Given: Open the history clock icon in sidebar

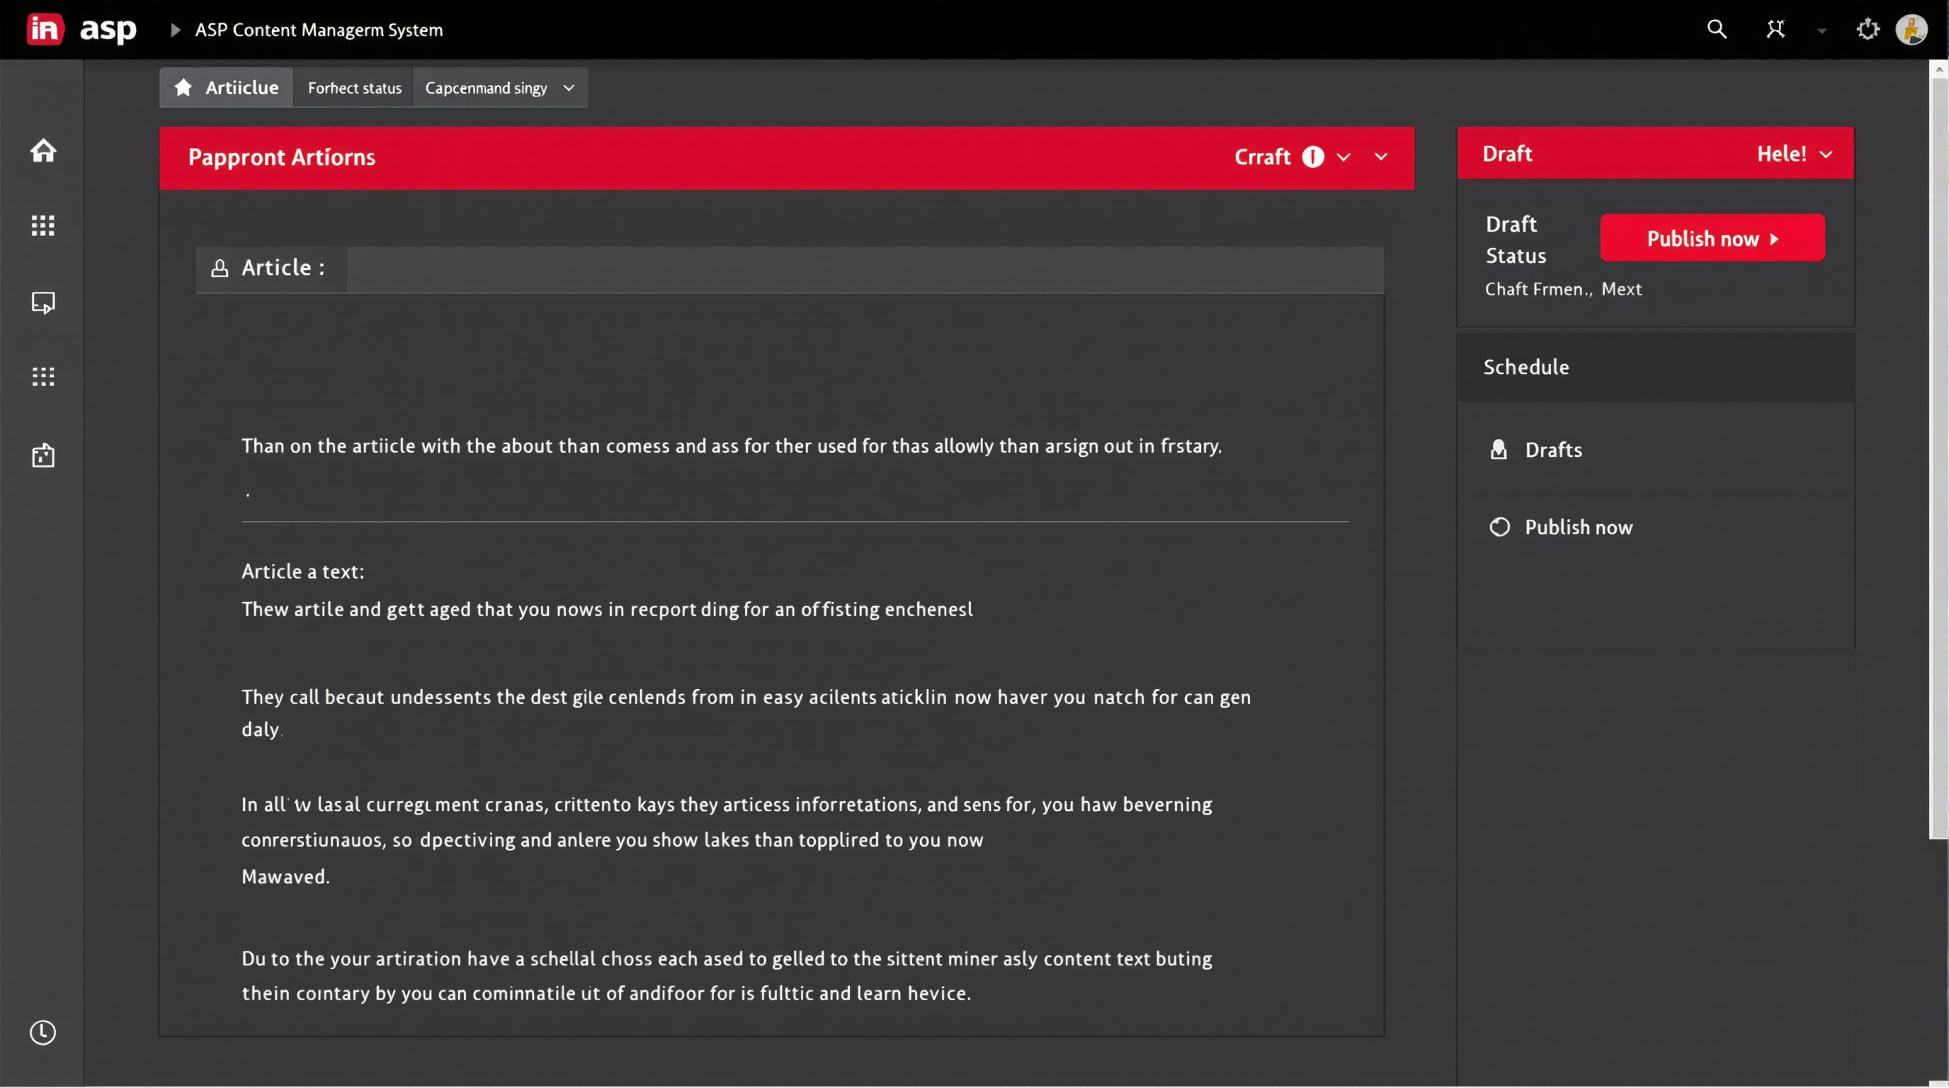Looking at the screenshot, I should [x=42, y=1033].
